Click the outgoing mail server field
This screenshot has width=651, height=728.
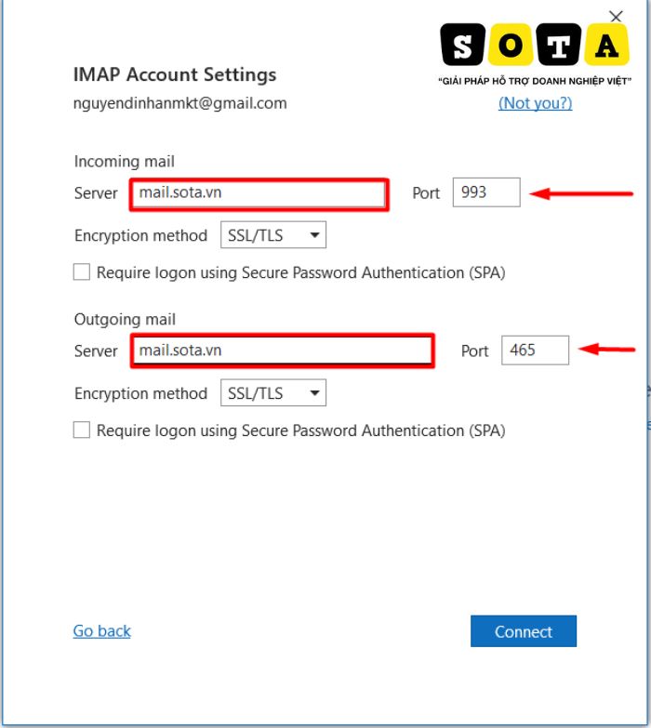coord(283,351)
